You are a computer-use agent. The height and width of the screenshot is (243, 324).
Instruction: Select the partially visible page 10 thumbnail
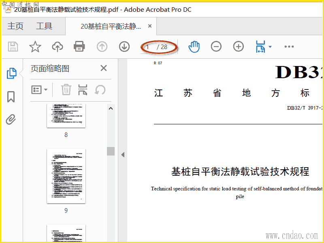pos(66,233)
